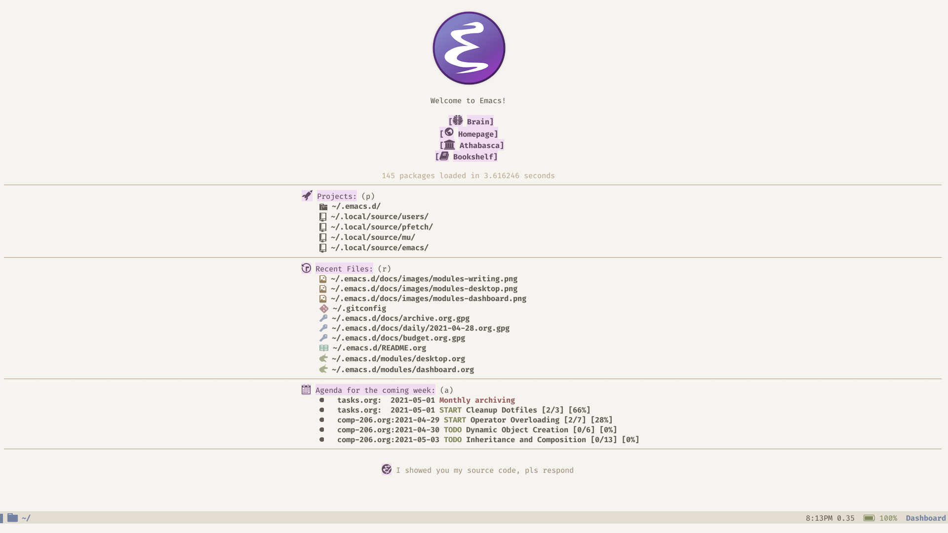This screenshot has width=948, height=533.
Task: Click battery 100% status indicator
Action: point(879,517)
